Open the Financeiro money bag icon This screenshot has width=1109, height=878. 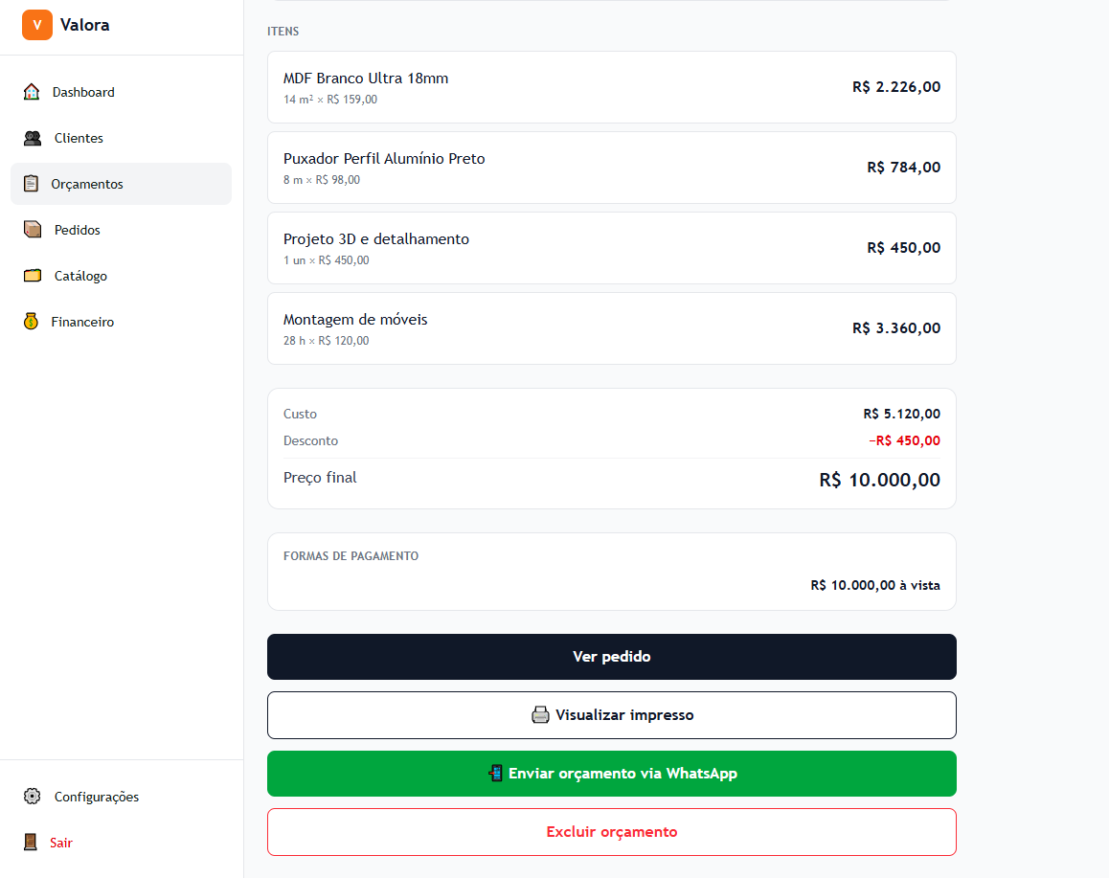pyautogui.click(x=31, y=322)
